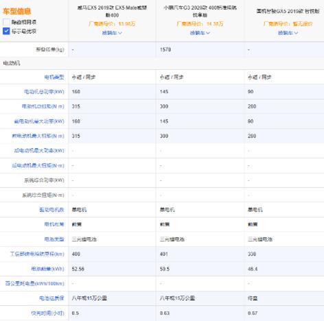Open the 威马EX5 2019款 model title
324x321 pixels.
(x=112, y=12)
